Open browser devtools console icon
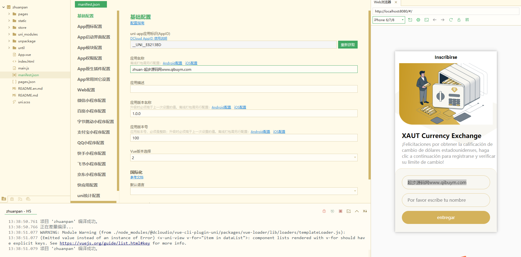The height and width of the screenshot is (257, 521). [x=426, y=20]
